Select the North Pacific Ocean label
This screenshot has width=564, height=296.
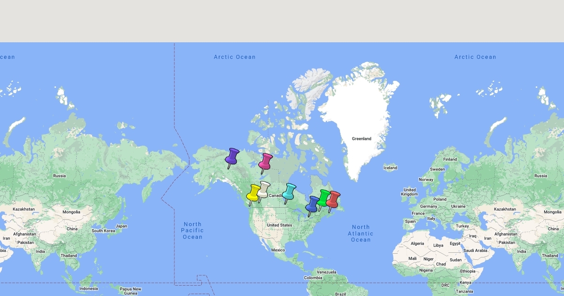[193, 231]
